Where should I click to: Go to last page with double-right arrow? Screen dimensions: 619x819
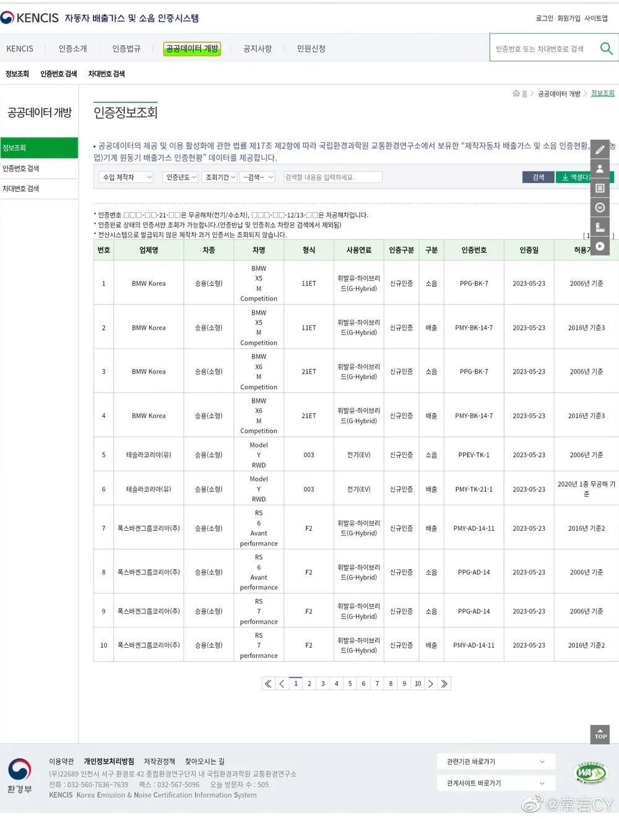tap(444, 684)
